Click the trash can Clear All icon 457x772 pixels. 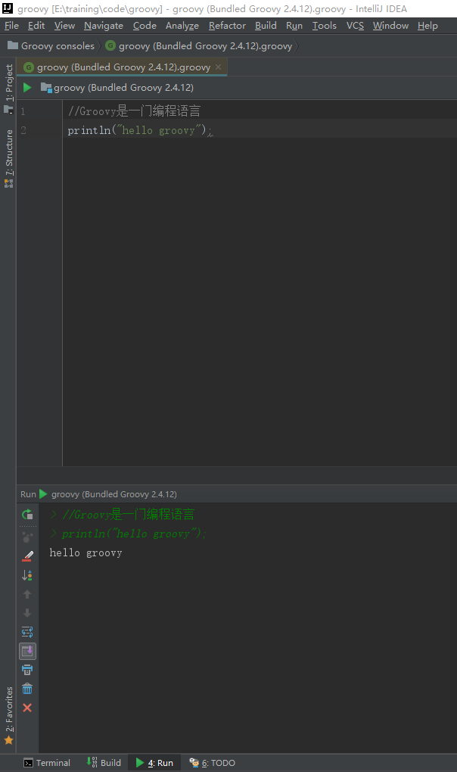(x=27, y=689)
